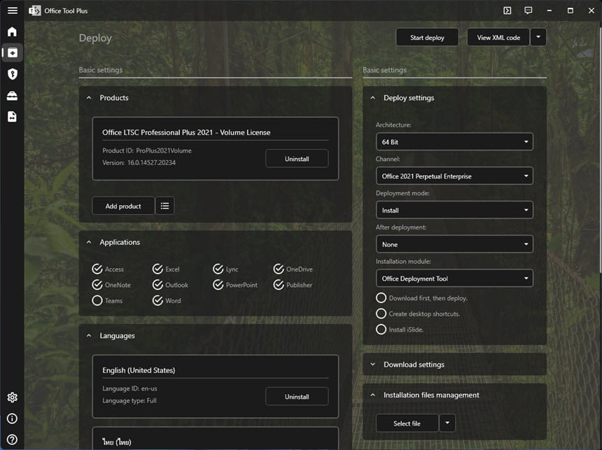Click the vertical scrollbar on the right edge
This screenshot has width=602, height=450.
[x=600, y=150]
